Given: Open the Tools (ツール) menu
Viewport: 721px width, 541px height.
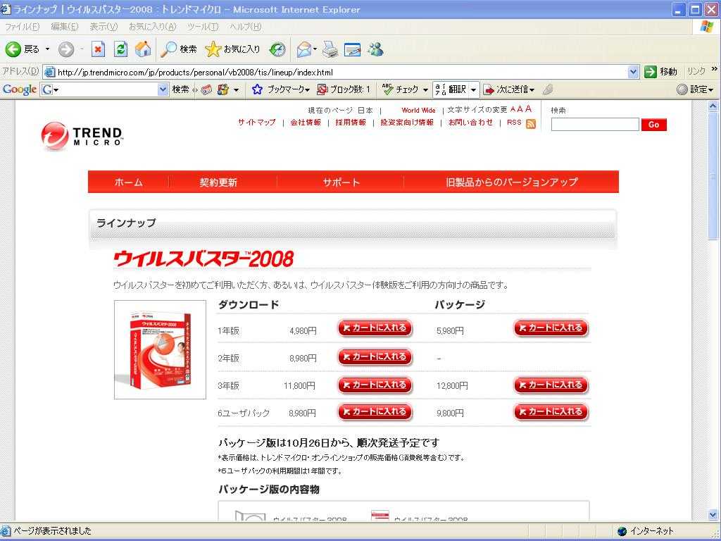Looking at the screenshot, I should point(202,27).
